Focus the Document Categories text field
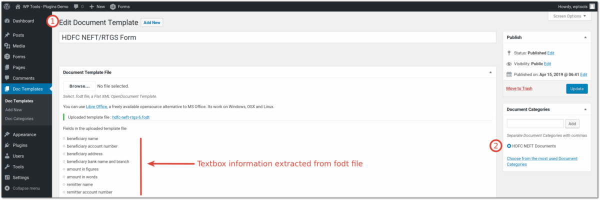Image resolution: width=600 pixels, height=200 pixels. [x=535, y=123]
